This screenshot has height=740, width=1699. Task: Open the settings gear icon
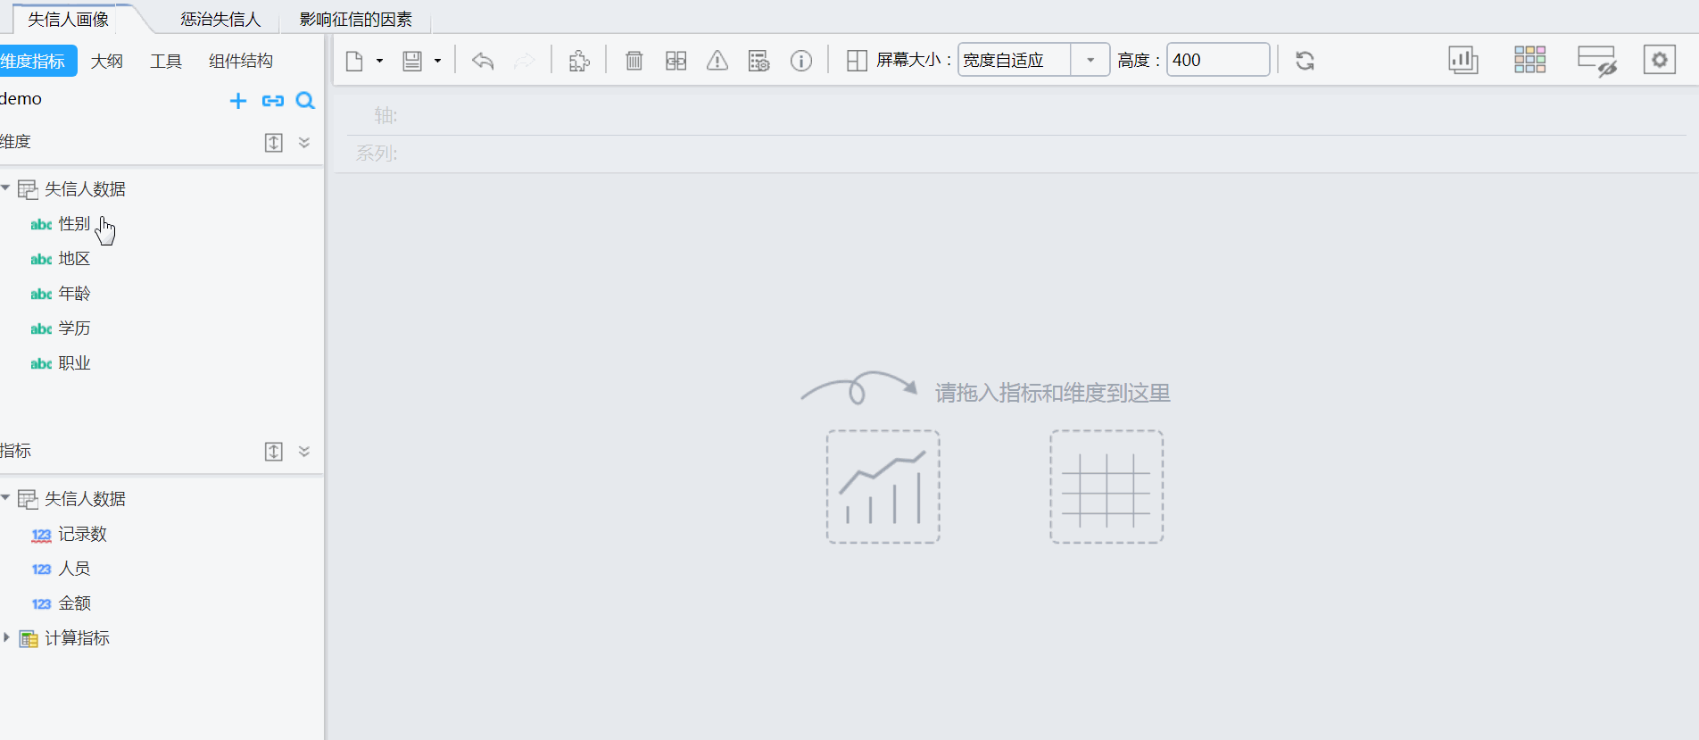1659,60
